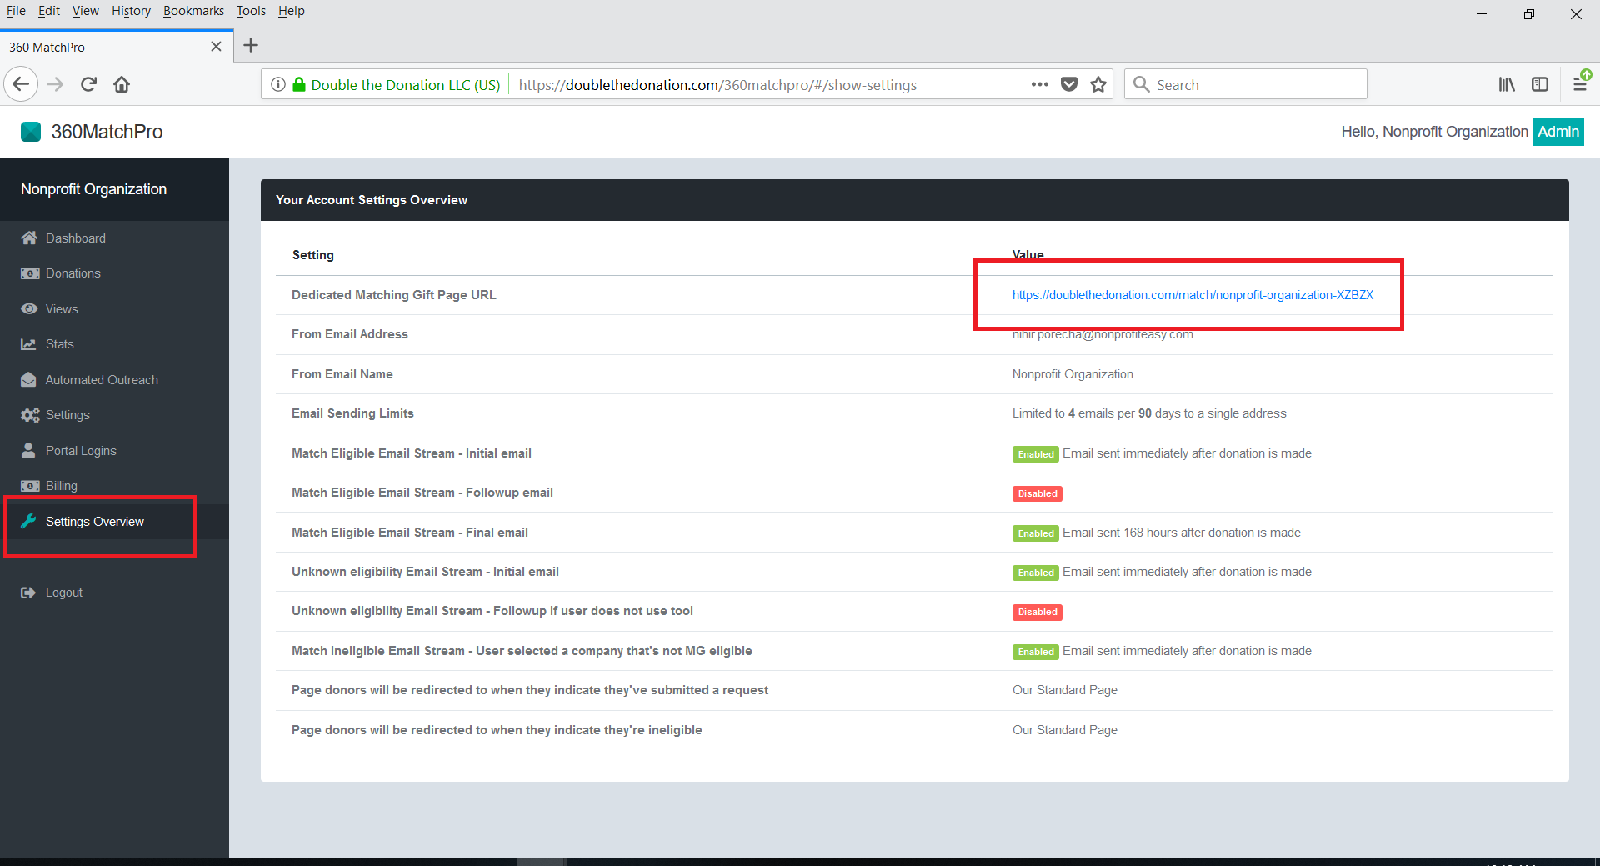Click 'Our Standard Page' value for ineligible redirect

point(1065,730)
